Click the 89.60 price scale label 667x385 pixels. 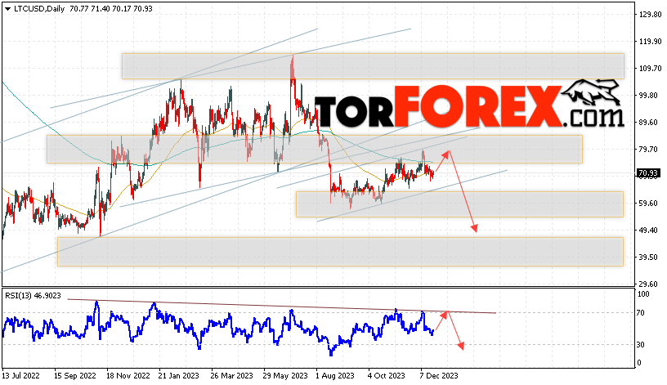click(x=651, y=123)
